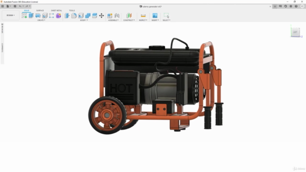Select the Press Pull tool
This screenshot has width=306, height=172.
67,16
